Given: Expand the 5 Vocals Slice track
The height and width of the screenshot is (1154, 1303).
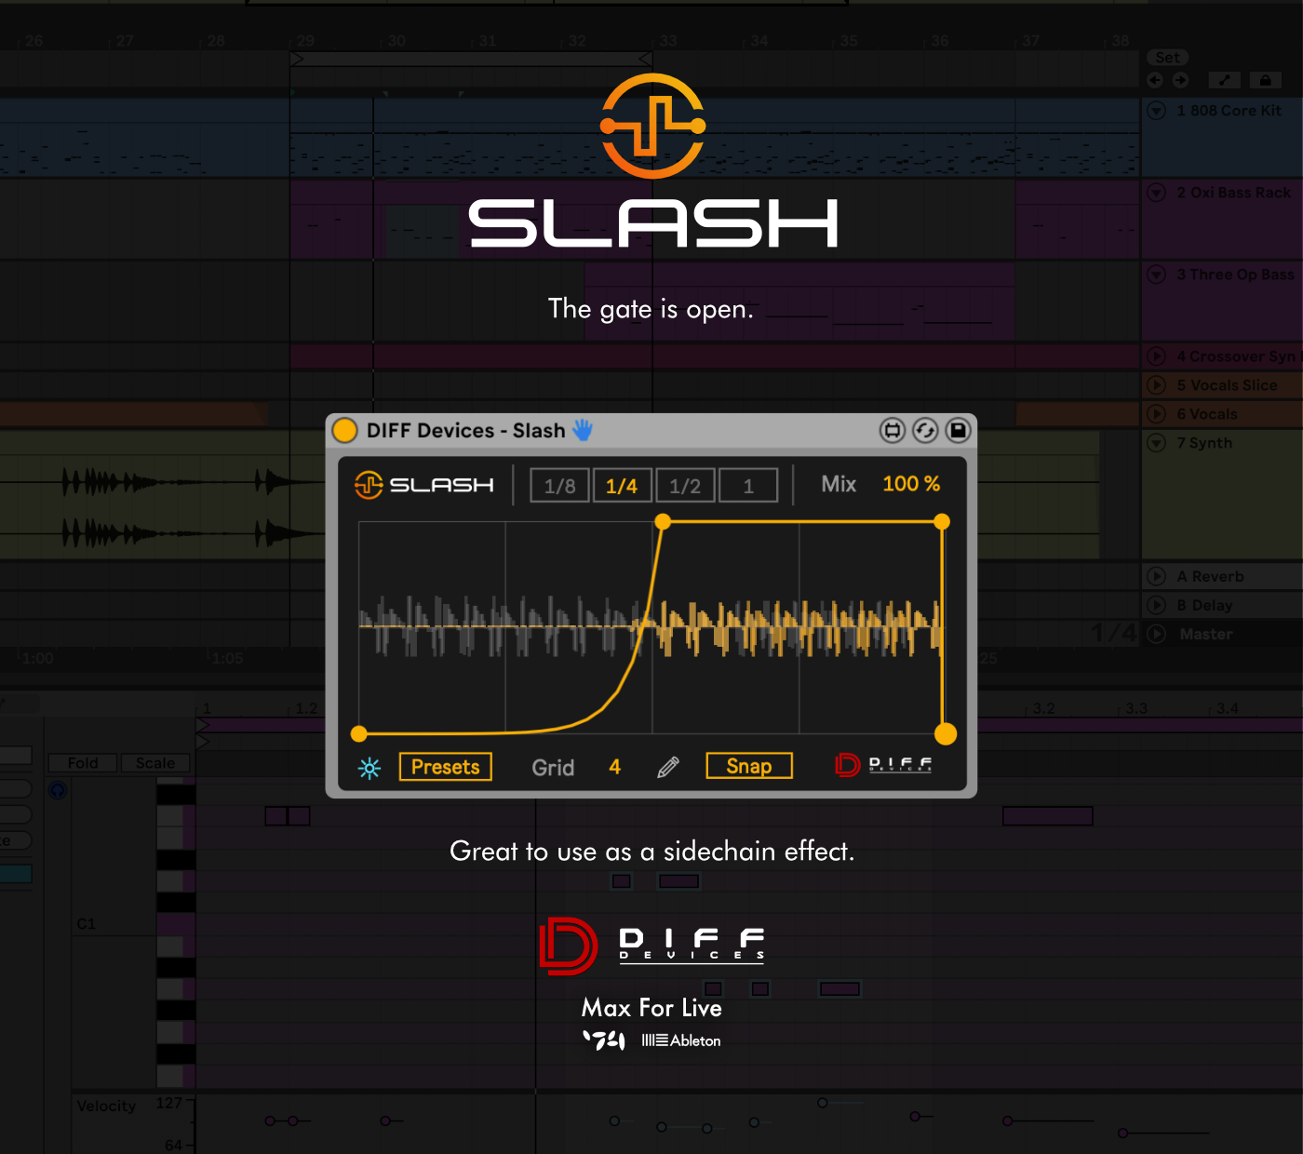Looking at the screenshot, I should point(1157,385).
